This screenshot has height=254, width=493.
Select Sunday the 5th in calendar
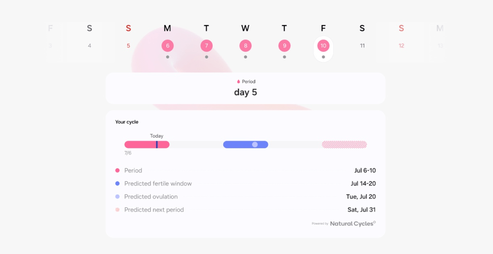128,46
